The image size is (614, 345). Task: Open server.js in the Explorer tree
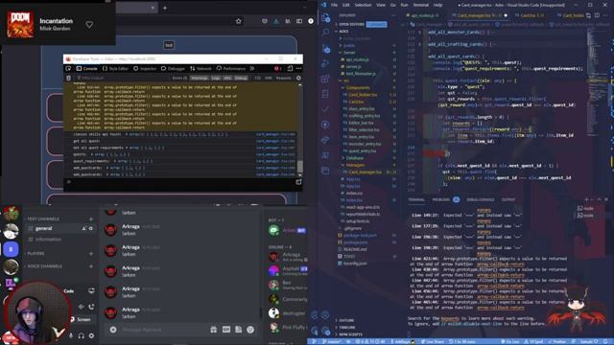tap(353, 66)
